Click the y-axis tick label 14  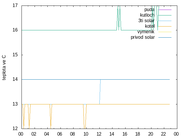click(x=15, y=79)
